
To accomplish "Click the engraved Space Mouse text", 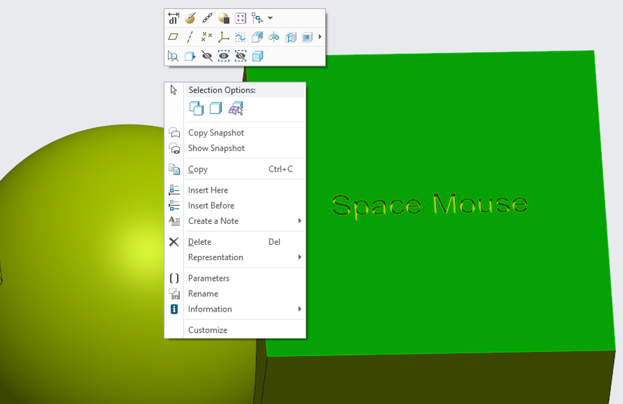I will [x=429, y=205].
